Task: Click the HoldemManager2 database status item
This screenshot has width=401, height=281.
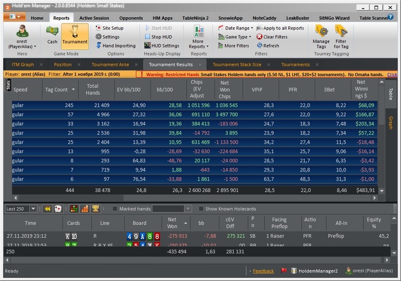Action: coord(314,271)
